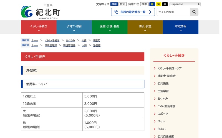Click the 1,000円 (5,000円) table cell
The width and height of the screenshot is (222, 138).
pyautogui.click(x=113, y=125)
